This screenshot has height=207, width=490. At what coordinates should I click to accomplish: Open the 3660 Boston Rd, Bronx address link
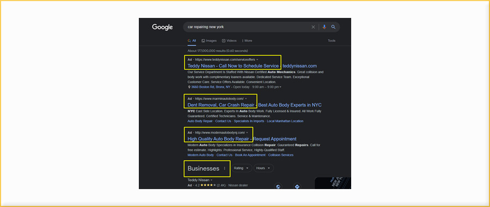point(211,87)
